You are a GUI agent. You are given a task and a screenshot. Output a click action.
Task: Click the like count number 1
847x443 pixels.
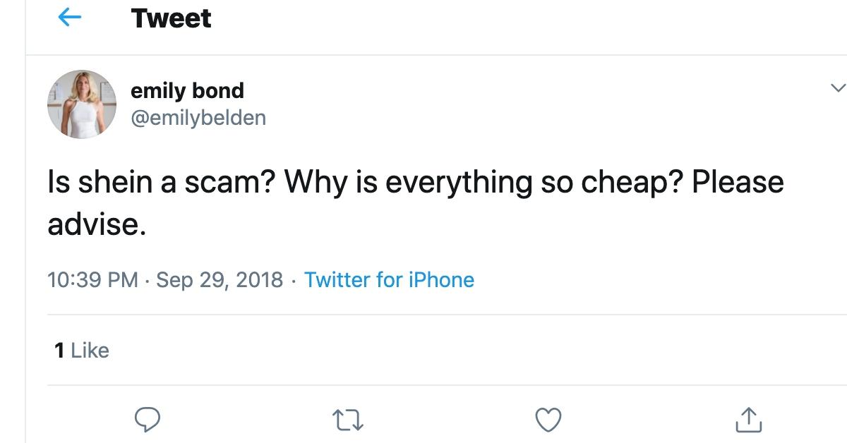[x=59, y=350]
